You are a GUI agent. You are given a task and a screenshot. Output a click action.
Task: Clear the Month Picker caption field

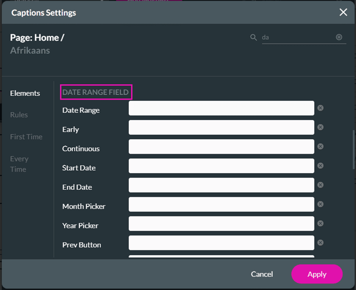320,204
